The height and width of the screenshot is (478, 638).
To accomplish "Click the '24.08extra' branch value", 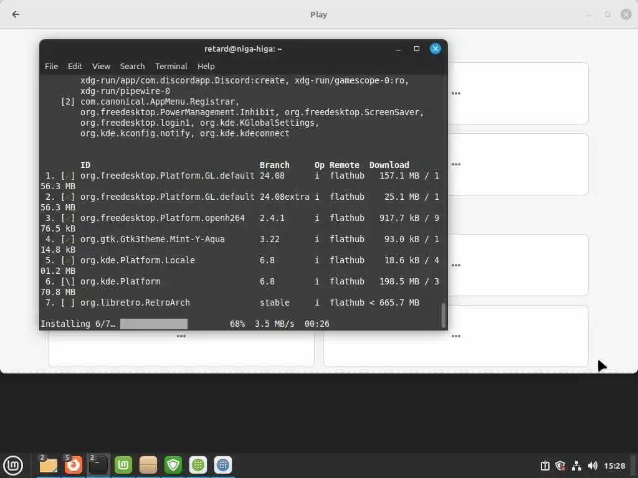I will coord(284,197).
